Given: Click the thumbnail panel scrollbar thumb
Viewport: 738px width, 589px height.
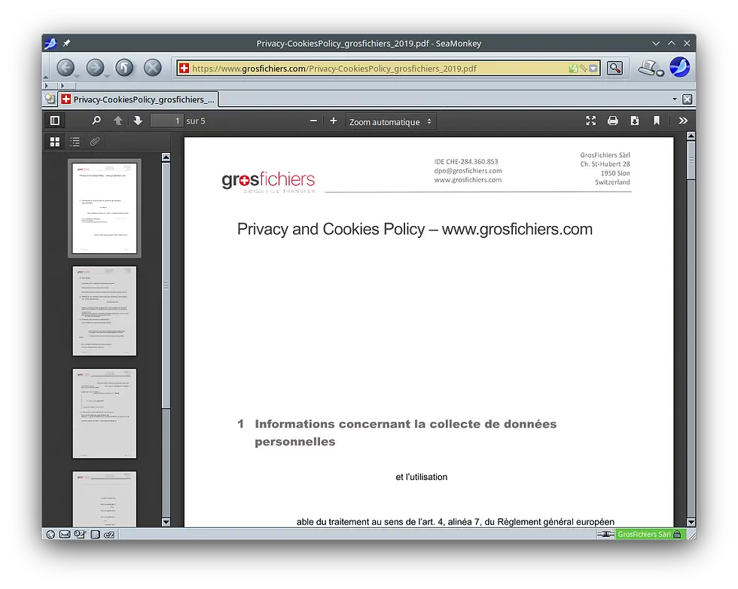Looking at the screenshot, I should pyautogui.click(x=166, y=285).
